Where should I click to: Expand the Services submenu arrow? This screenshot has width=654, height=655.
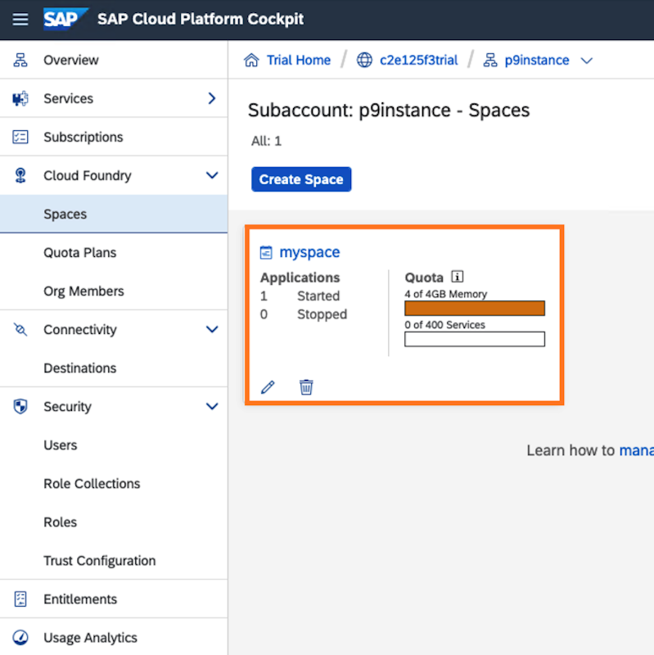tap(212, 98)
